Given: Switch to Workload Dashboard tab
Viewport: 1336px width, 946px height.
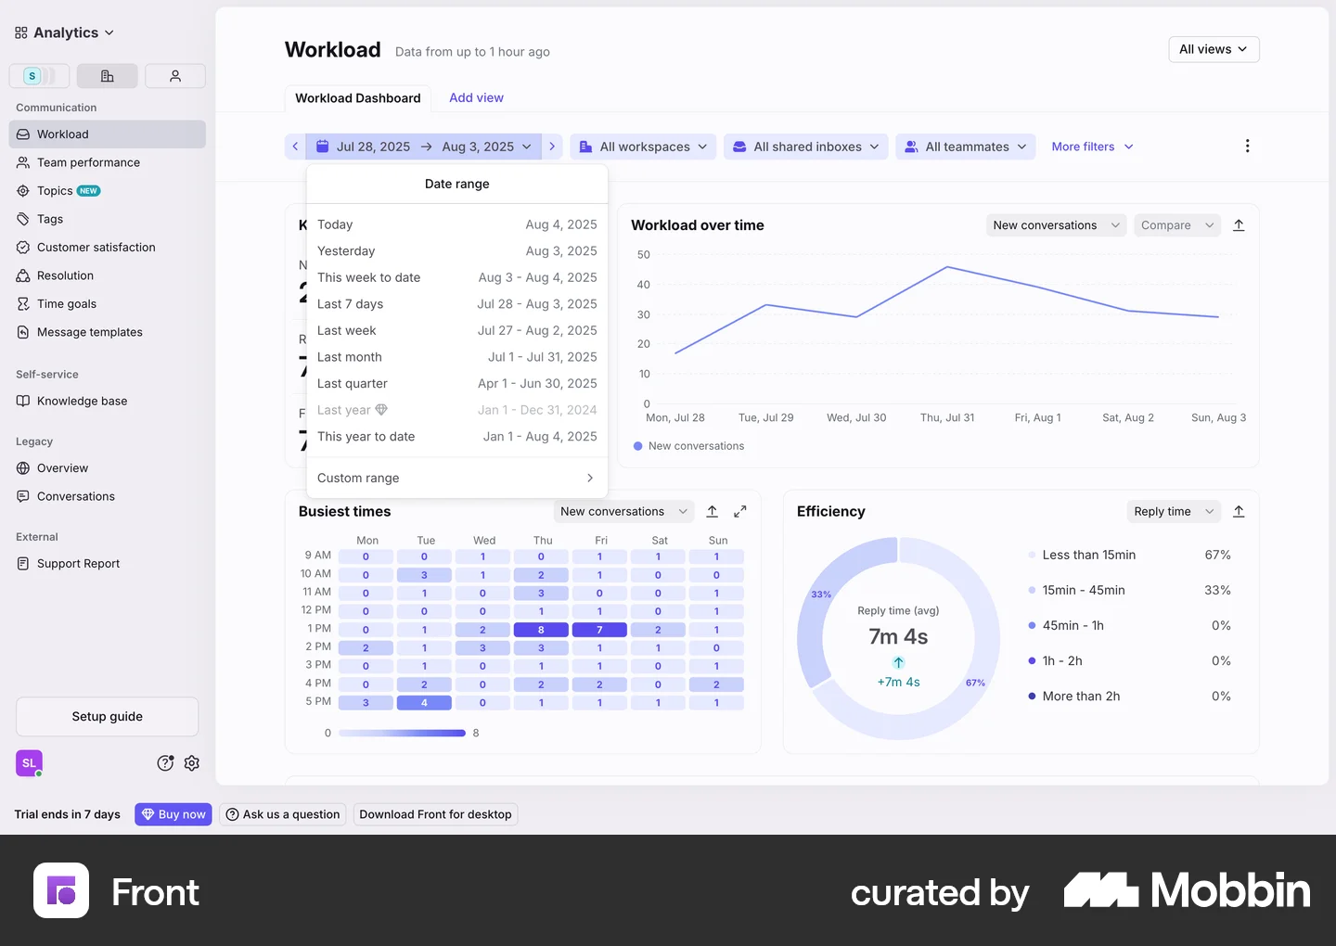Looking at the screenshot, I should tap(358, 98).
